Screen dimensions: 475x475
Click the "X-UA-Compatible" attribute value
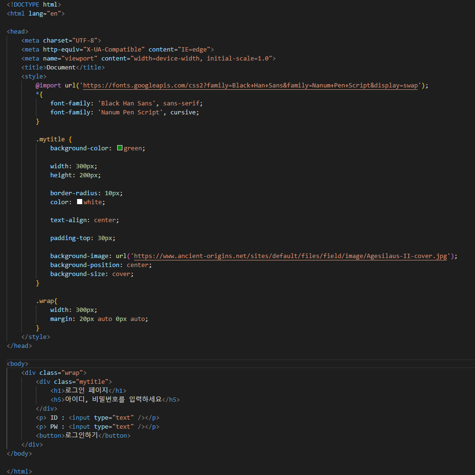[114, 49]
